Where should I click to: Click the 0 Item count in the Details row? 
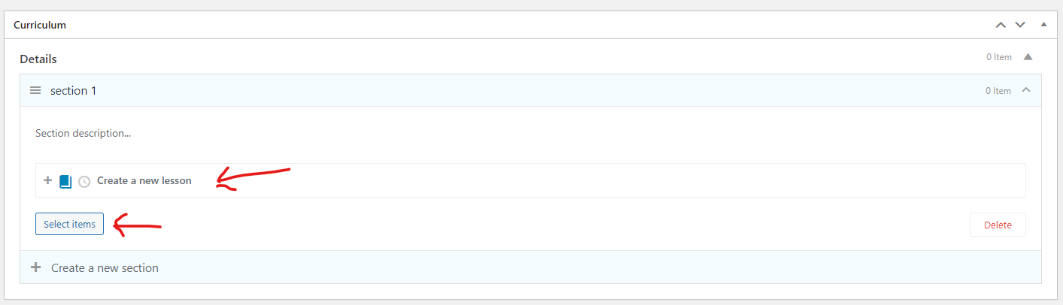click(999, 57)
